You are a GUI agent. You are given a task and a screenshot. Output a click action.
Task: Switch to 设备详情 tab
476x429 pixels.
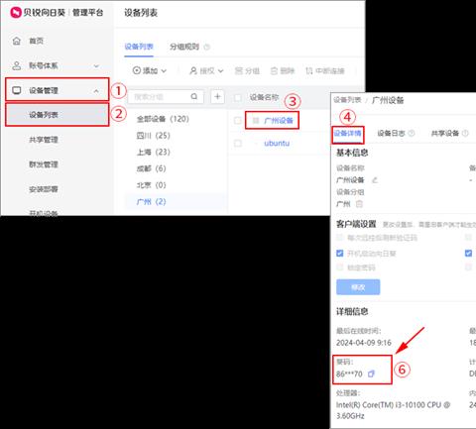pyautogui.click(x=348, y=134)
